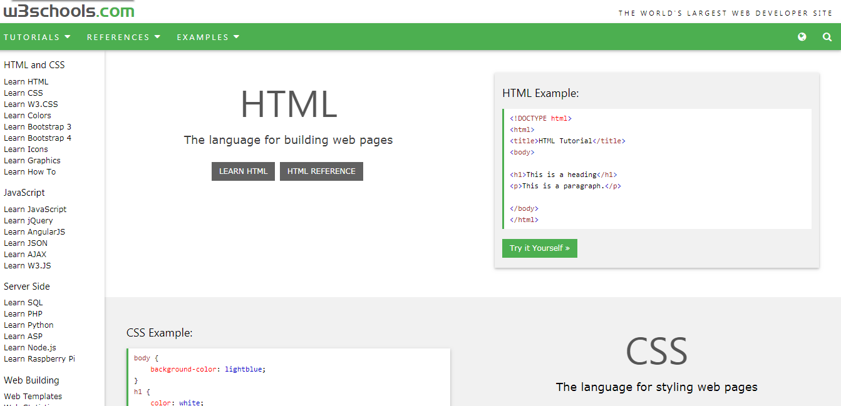The width and height of the screenshot is (841, 406).
Task: Expand the References dropdown menu
Action: tap(123, 37)
